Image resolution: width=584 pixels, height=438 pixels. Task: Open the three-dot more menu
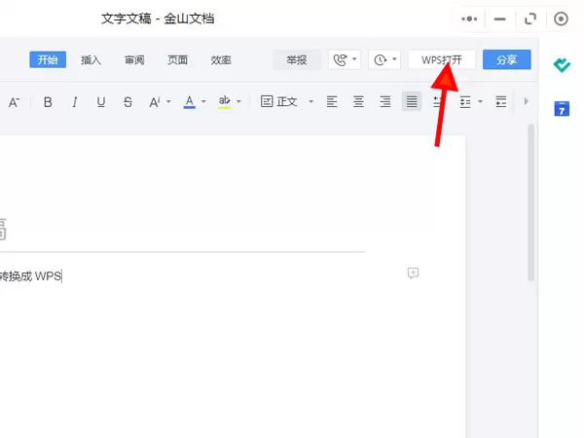469,18
